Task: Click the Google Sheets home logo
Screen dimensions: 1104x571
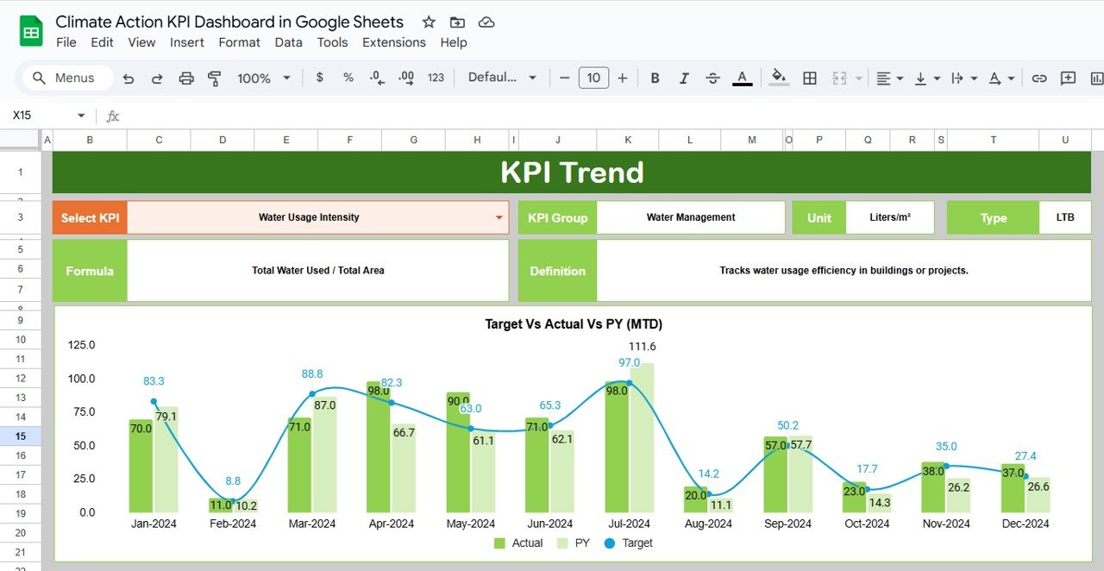Action: (31, 32)
